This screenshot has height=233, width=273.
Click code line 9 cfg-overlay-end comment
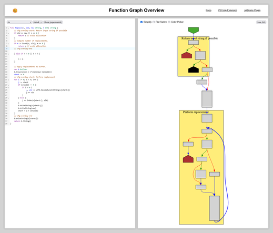[x=23, y=48]
